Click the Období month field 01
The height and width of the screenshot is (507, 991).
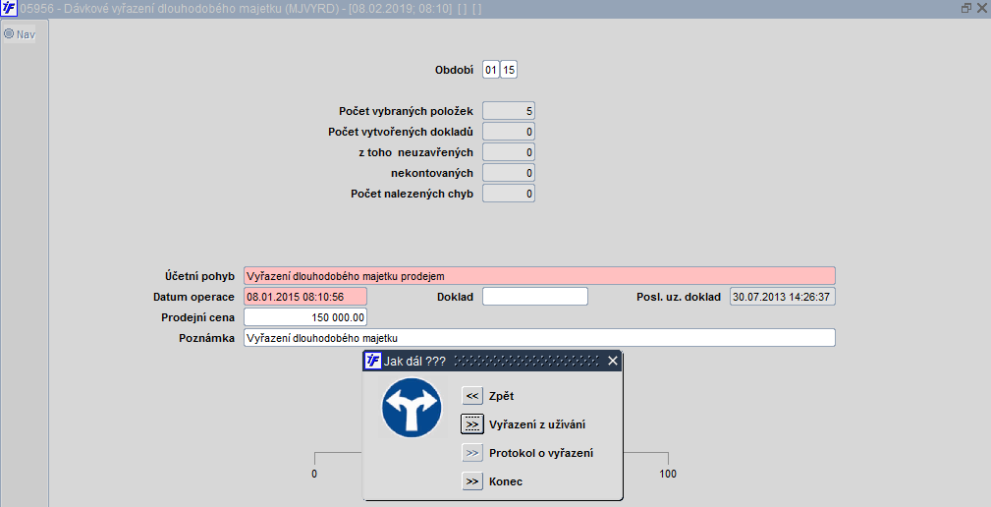(491, 70)
